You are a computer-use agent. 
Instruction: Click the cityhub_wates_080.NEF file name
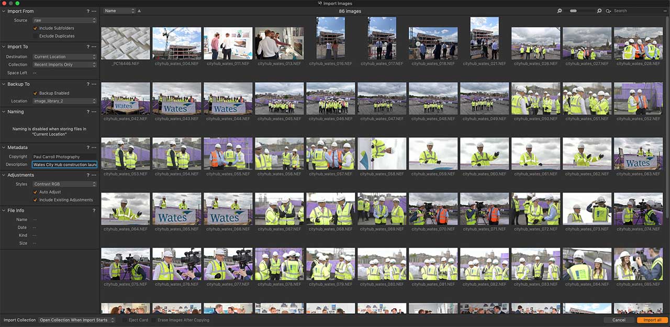tap(382, 285)
